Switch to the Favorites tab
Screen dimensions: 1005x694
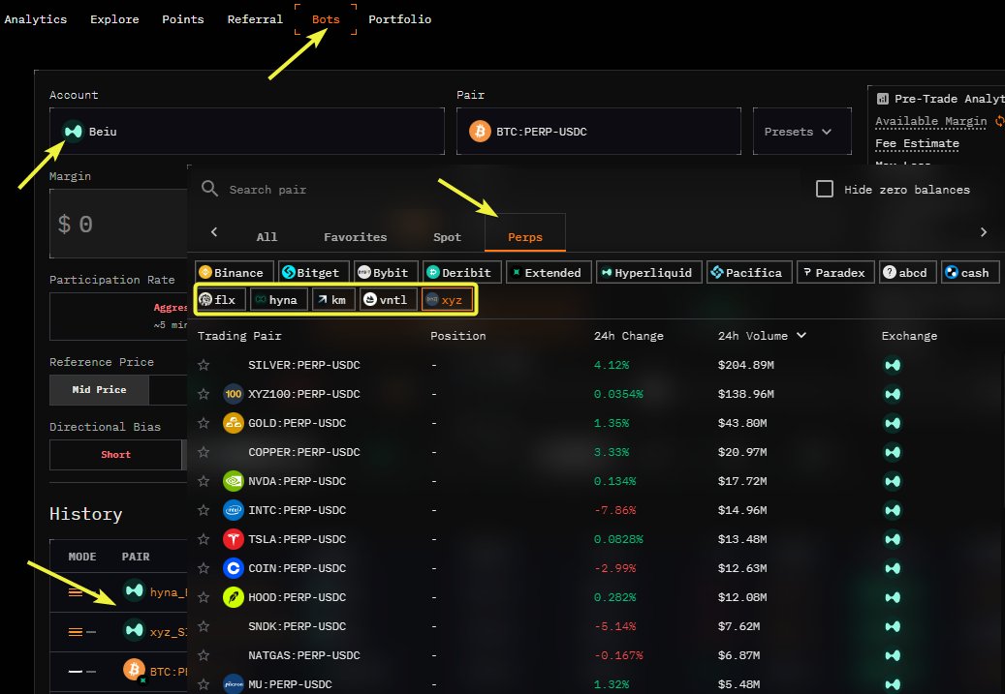click(x=355, y=237)
